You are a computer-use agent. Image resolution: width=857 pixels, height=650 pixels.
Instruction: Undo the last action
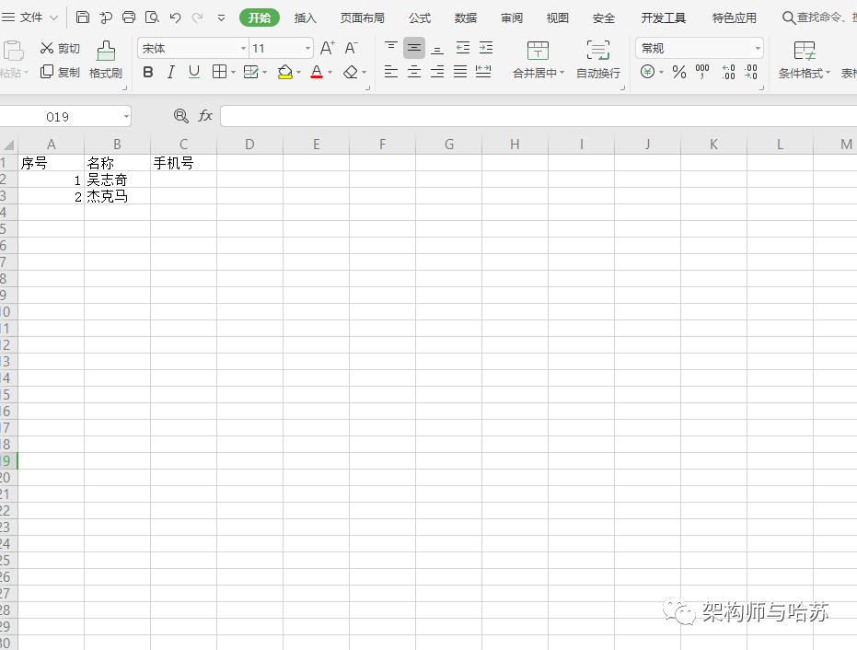click(174, 17)
